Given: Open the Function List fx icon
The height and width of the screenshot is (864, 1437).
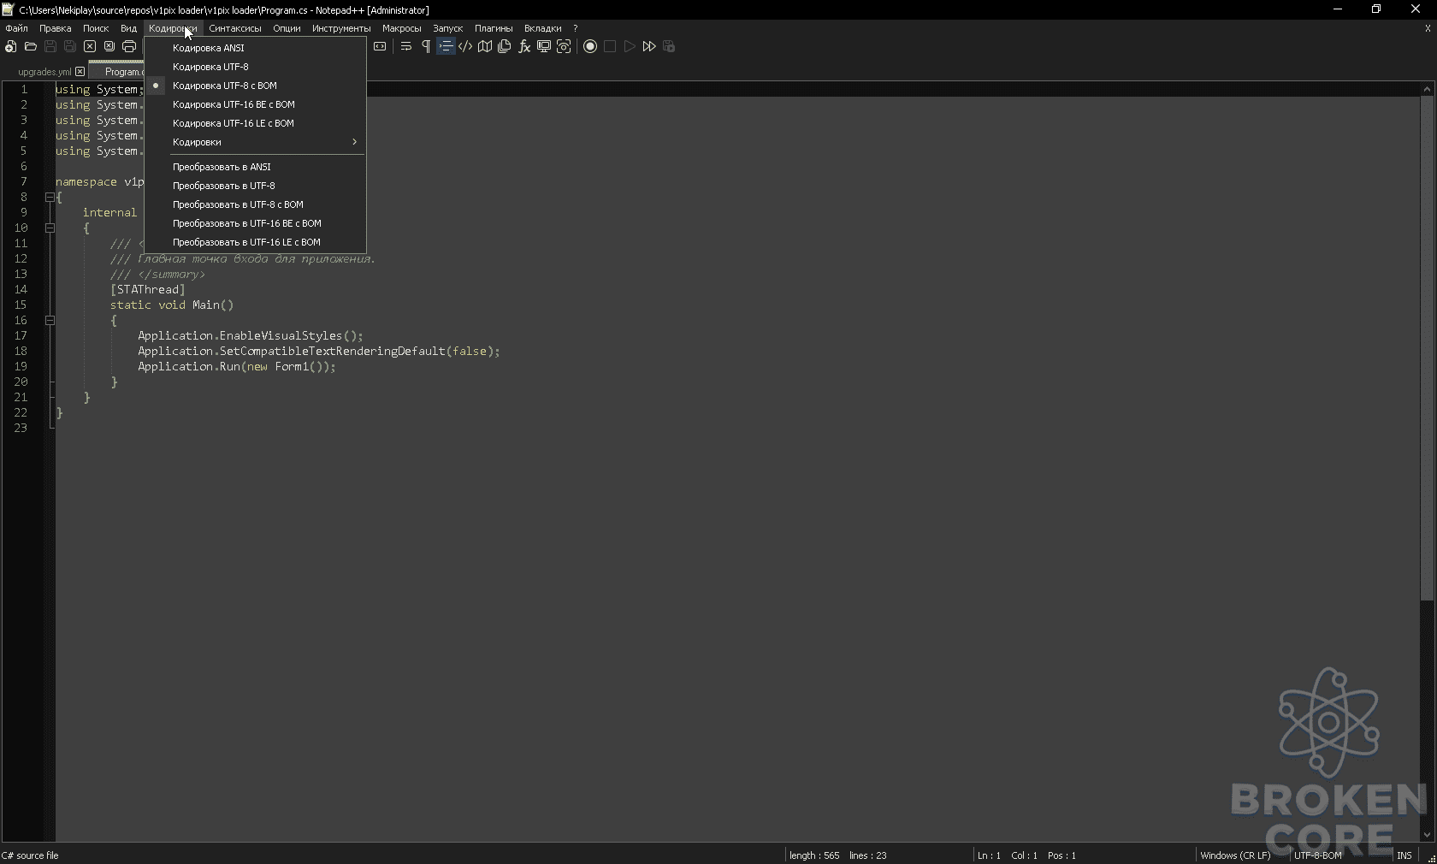Looking at the screenshot, I should click(x=524, y=46).
